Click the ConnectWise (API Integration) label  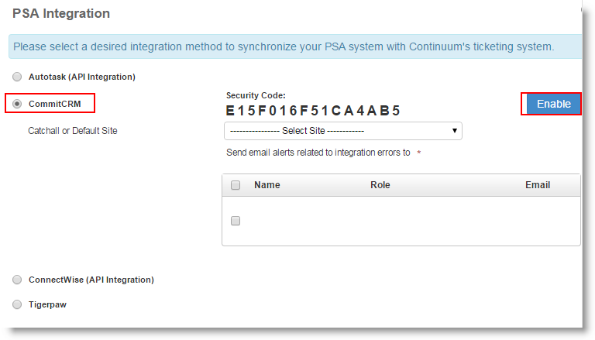pyautogui.click(x=91, y=280)
